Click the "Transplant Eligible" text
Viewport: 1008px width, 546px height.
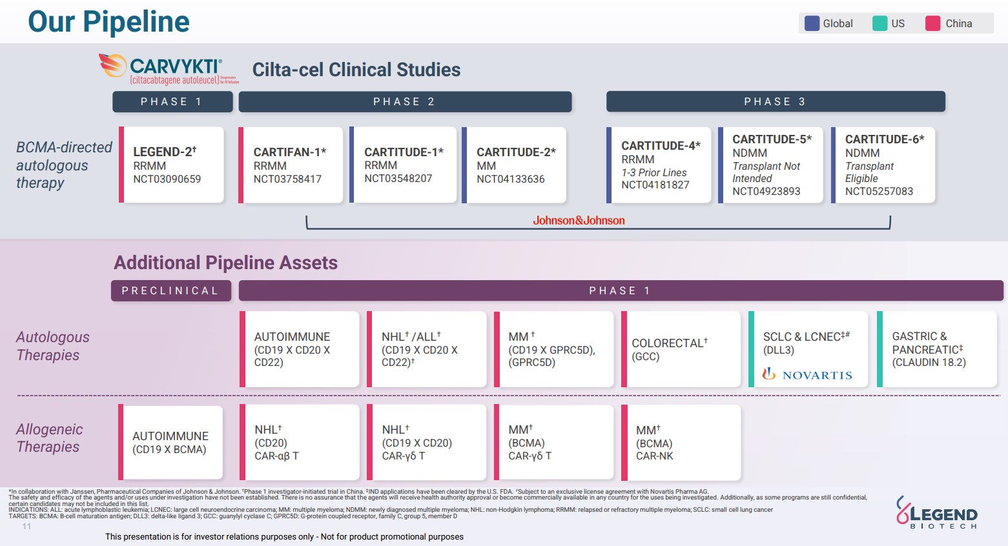pyautogui.click(x=869, y=172)
